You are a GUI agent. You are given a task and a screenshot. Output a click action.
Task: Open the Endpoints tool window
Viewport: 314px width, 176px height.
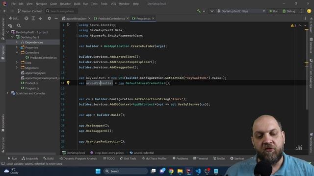tap(30, 158)
